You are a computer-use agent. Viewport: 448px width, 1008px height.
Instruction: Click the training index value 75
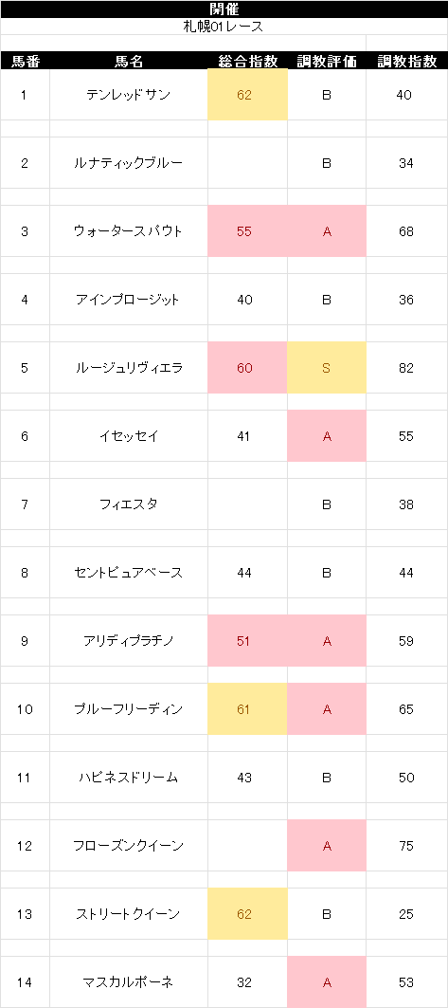click(407, 845)
